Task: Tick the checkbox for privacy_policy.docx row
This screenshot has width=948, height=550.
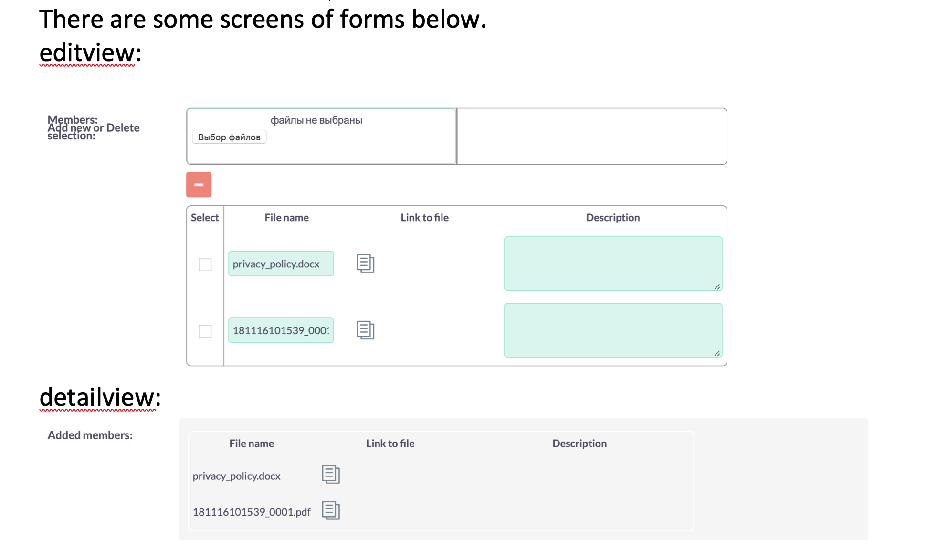Action: coord(205,264)
